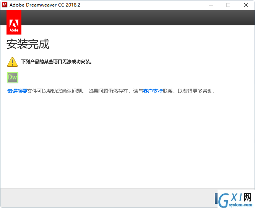Click the Dreamweaver Dw product icon
The width and height of the screenshot is (255, 208).
[x=13, y=77]
